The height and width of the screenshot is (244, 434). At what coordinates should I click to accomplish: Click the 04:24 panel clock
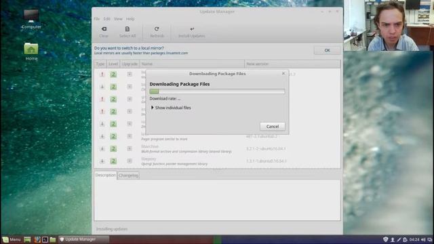click(414, 239)
